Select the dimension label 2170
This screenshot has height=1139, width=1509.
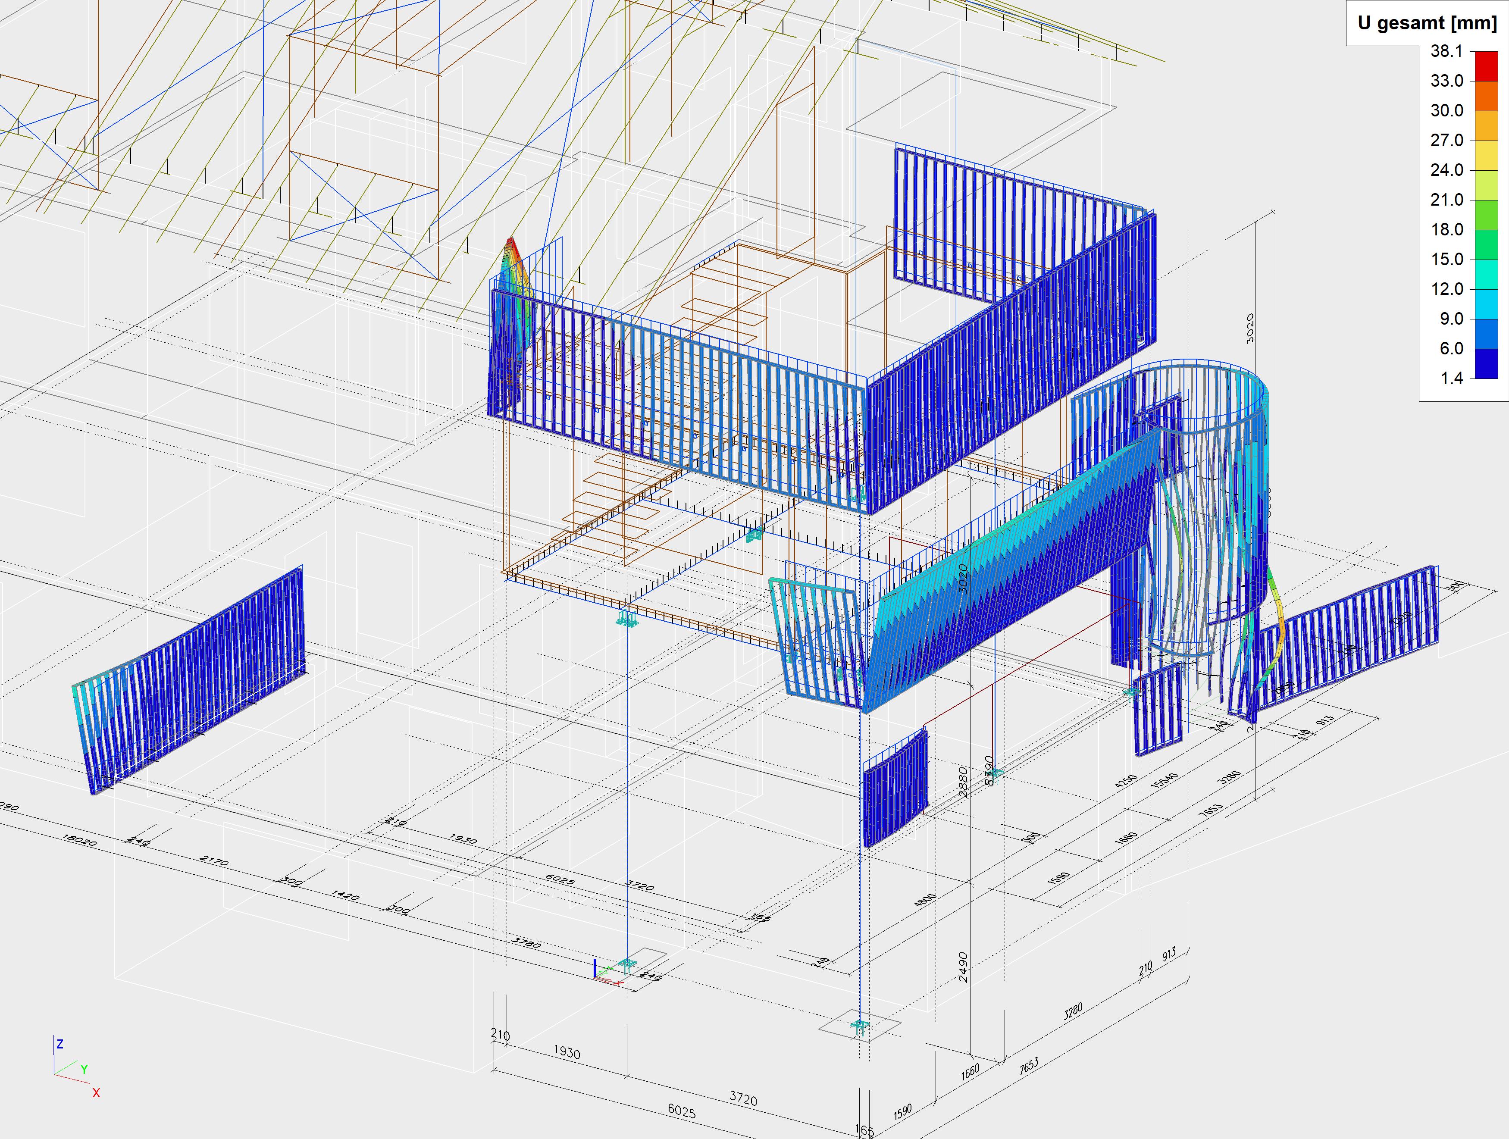point(214,861)
